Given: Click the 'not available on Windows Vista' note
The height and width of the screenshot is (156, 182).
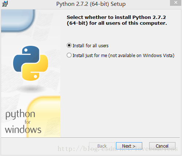Looking at the screenshot, I should coord(141,56).
